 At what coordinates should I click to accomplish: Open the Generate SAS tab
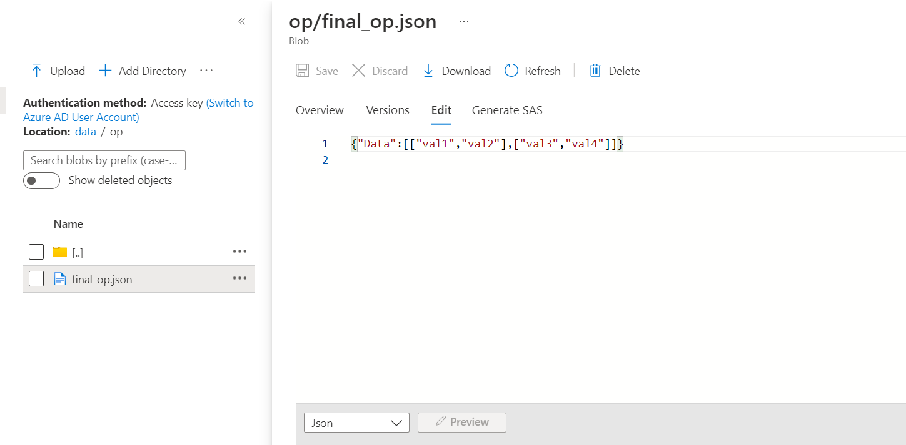point(507,110)
